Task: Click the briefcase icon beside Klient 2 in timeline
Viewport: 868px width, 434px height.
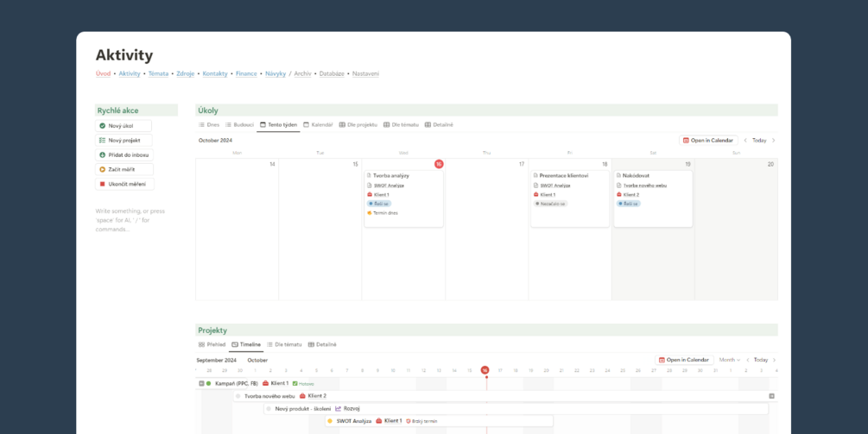Action: click(x=302, y=396)
